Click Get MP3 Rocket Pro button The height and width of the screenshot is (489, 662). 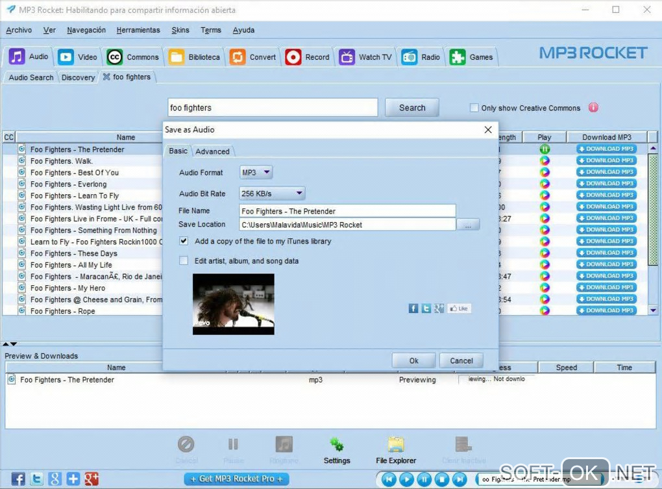pos(236,479)
